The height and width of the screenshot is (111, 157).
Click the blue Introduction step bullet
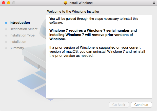pyautogui.click(x=6, y=23)
